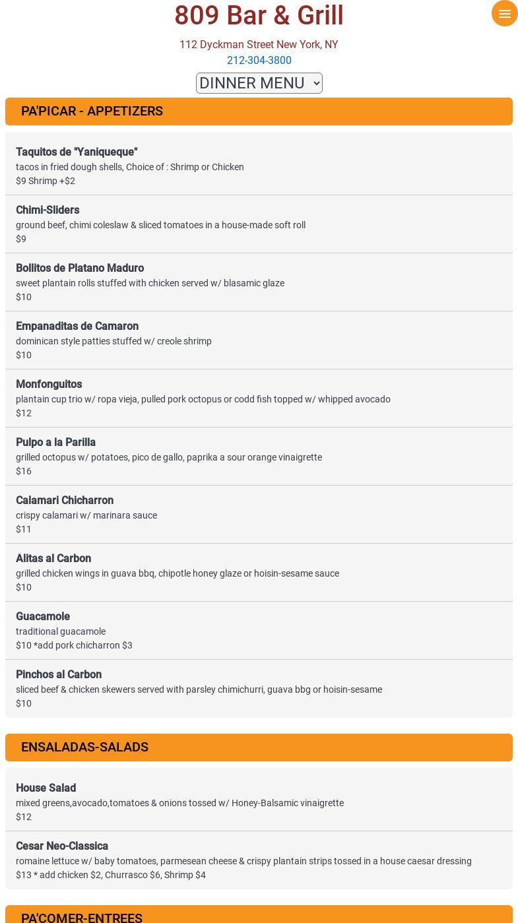Open the DINNER MENU dropdown

pyautogui.click(x=259, y=83)
